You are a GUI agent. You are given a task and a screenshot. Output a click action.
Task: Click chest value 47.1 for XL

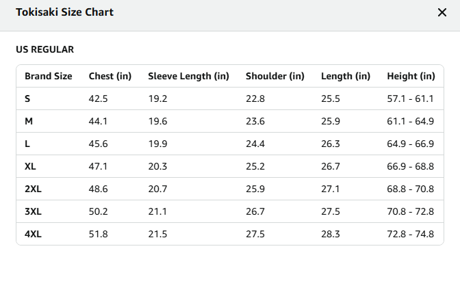coord(98,167)
